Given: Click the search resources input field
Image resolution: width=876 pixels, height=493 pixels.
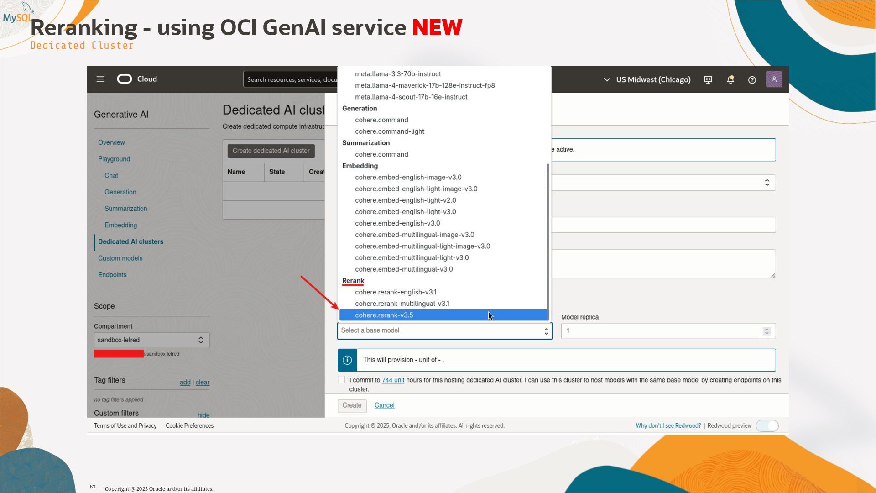Looking at the screenshot, I should pos(291,80).
